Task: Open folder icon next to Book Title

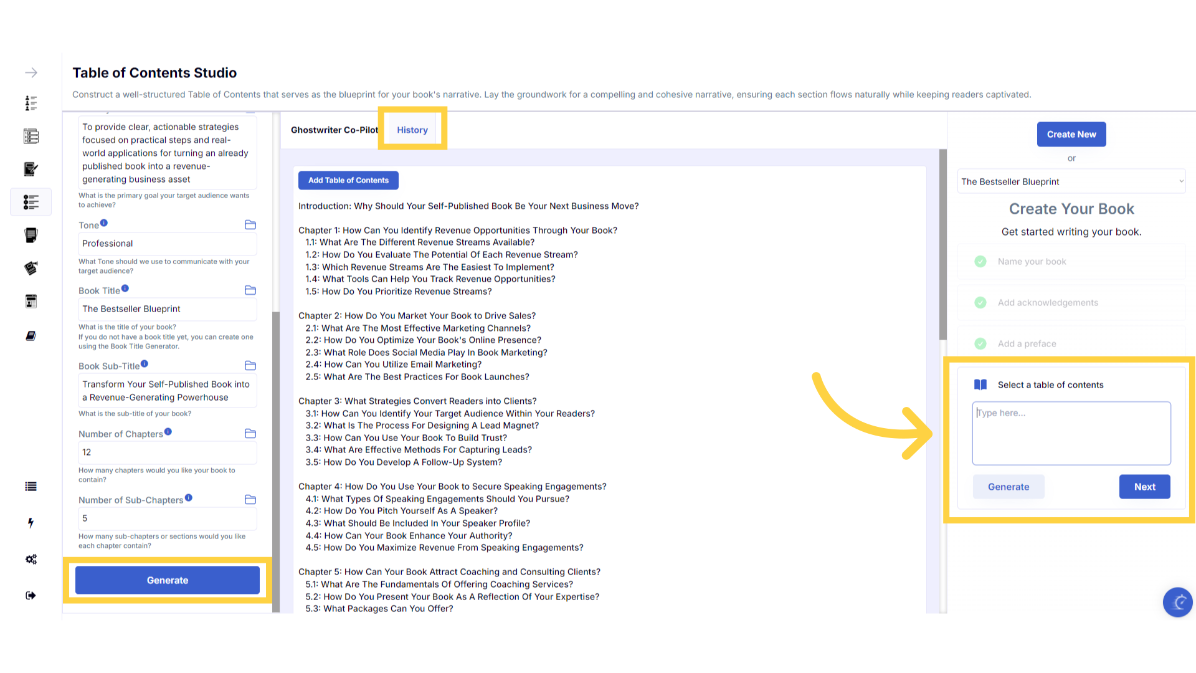Action: [x=250, y=290]
